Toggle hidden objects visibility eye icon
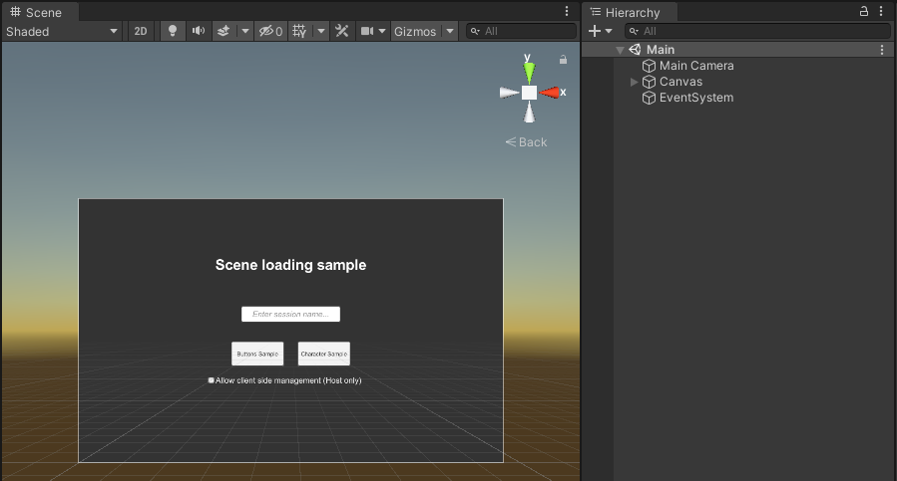The height and width of the screenshot is (481, 897). coord(270,32)
